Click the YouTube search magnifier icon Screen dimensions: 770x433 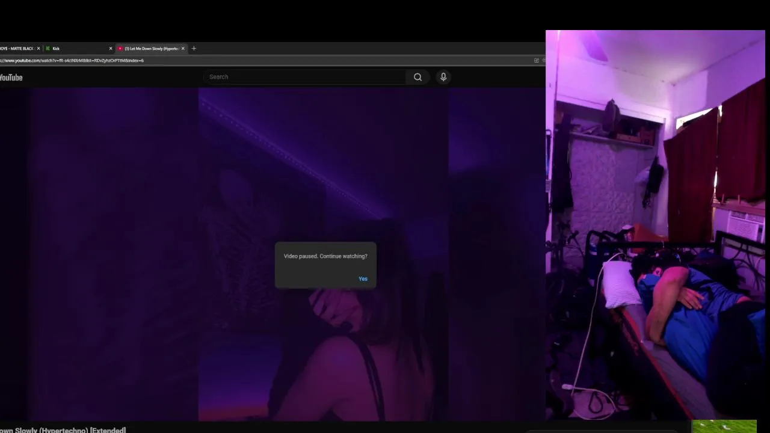[417, 77]
